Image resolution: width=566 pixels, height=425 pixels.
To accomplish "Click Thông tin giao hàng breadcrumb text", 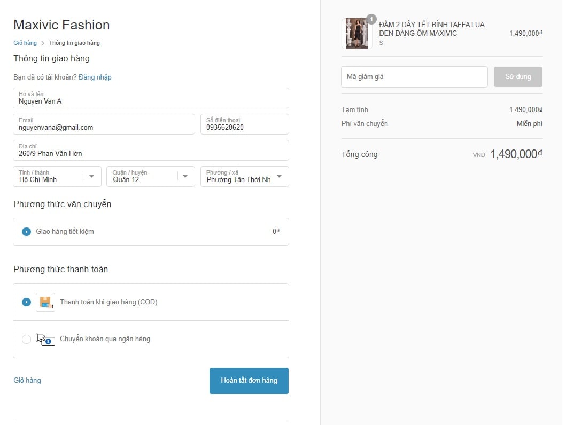I will [74, 43].
